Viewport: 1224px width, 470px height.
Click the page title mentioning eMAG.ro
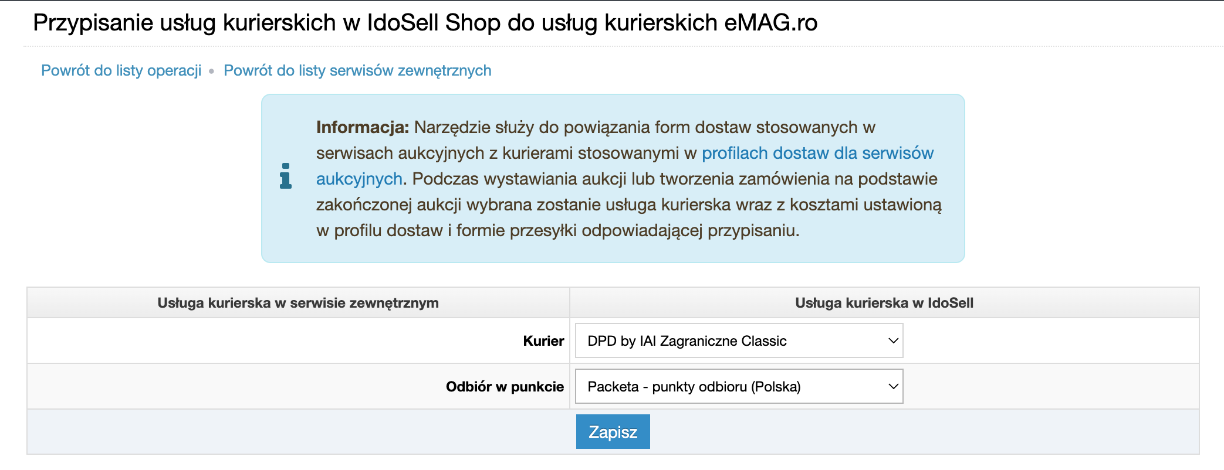(425, 23)
